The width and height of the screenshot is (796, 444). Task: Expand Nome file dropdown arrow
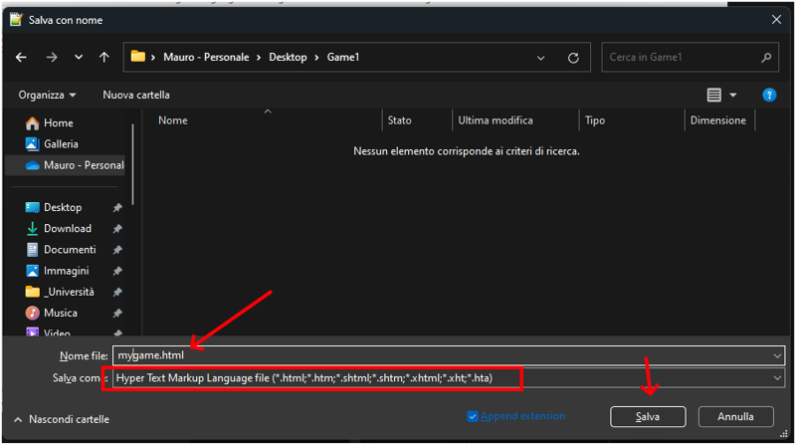tap(777, 355)
